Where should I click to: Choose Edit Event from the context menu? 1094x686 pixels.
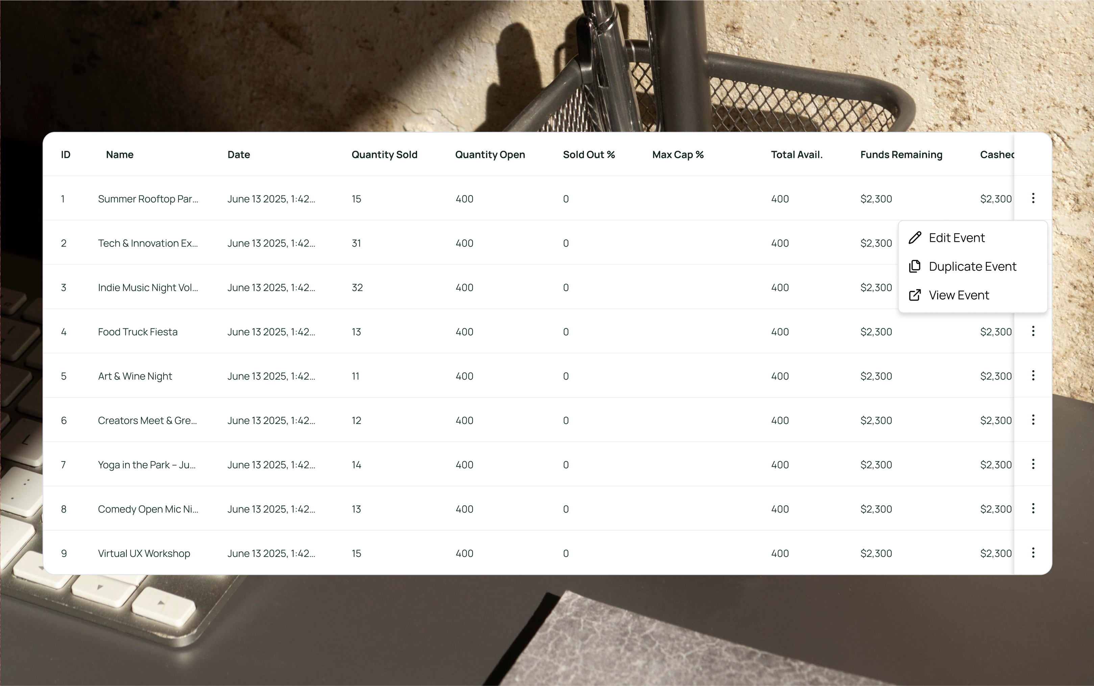[x=972, y=238]
